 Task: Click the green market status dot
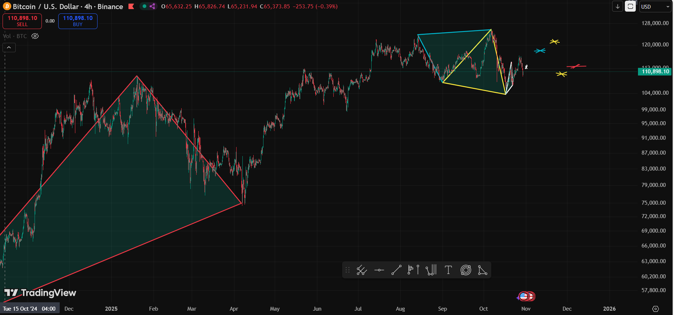144,6
